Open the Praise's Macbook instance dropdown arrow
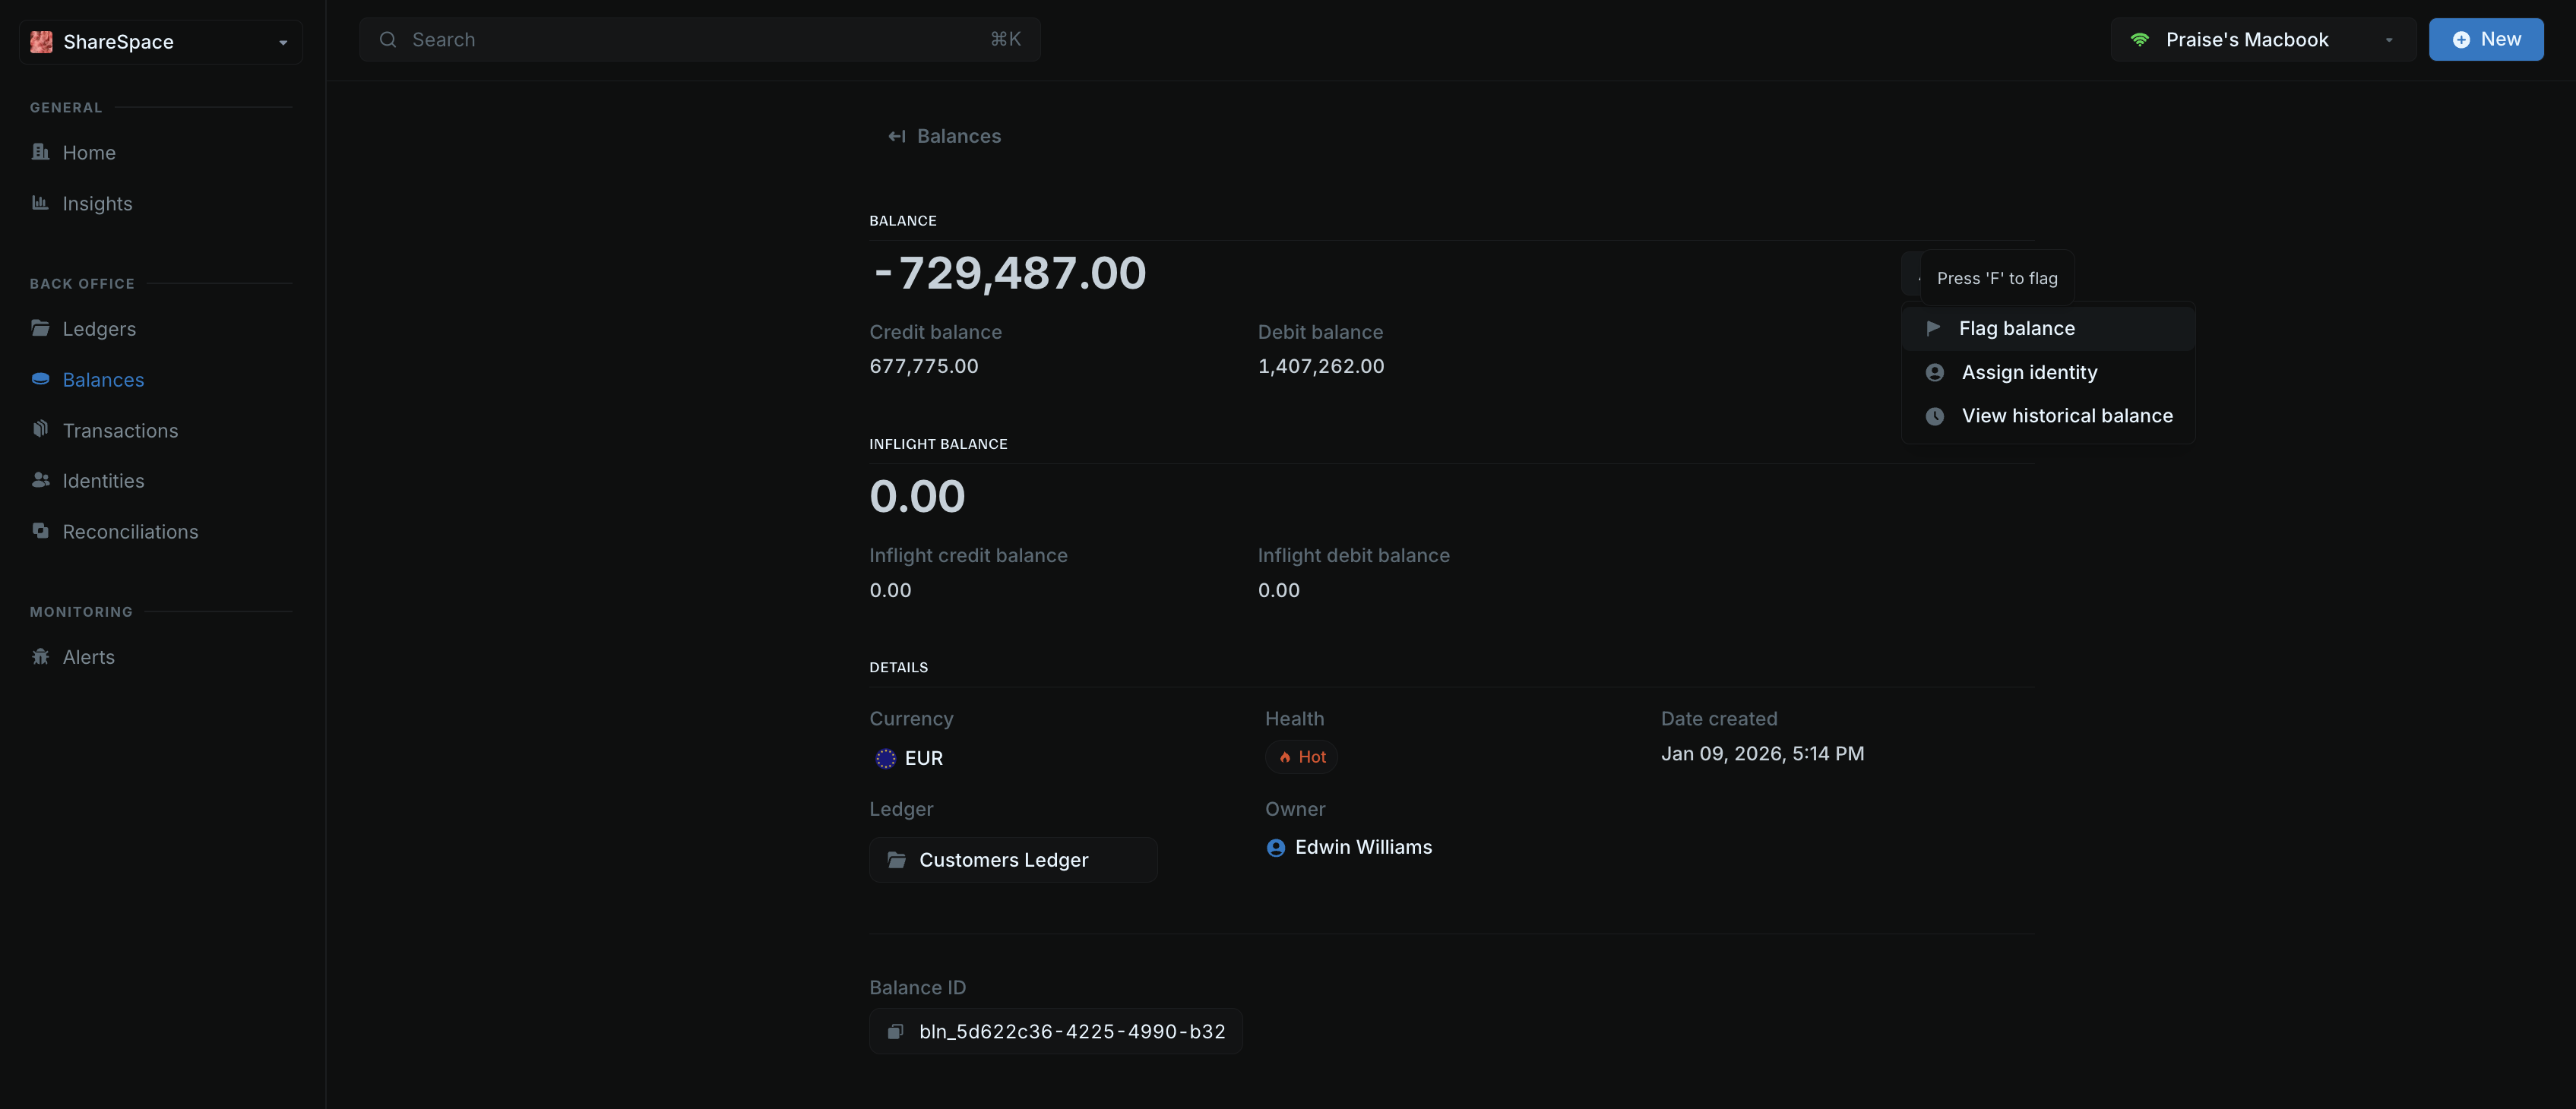The height and width of the screenshot is (1109, 2576). coord(2388,40)
